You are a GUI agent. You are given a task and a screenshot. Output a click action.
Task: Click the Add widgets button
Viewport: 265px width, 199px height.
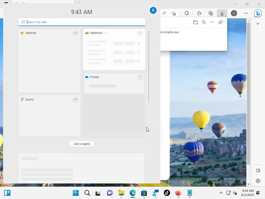(82, 144)
